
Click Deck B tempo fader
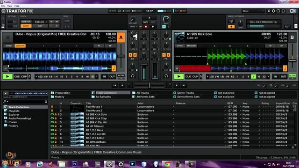tap(292, 61)
